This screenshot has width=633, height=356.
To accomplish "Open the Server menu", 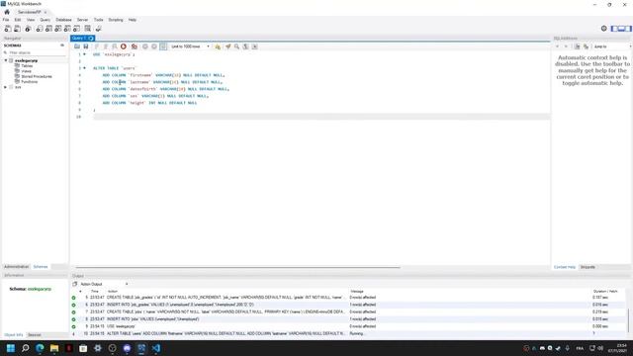I will (82, 20).
